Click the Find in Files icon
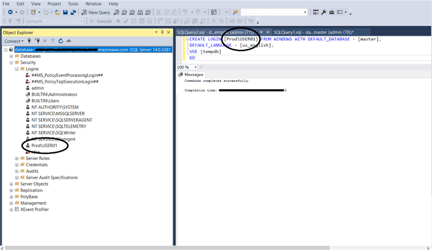Viewport: 432px width, 250px height. click(x=235, y=12)
